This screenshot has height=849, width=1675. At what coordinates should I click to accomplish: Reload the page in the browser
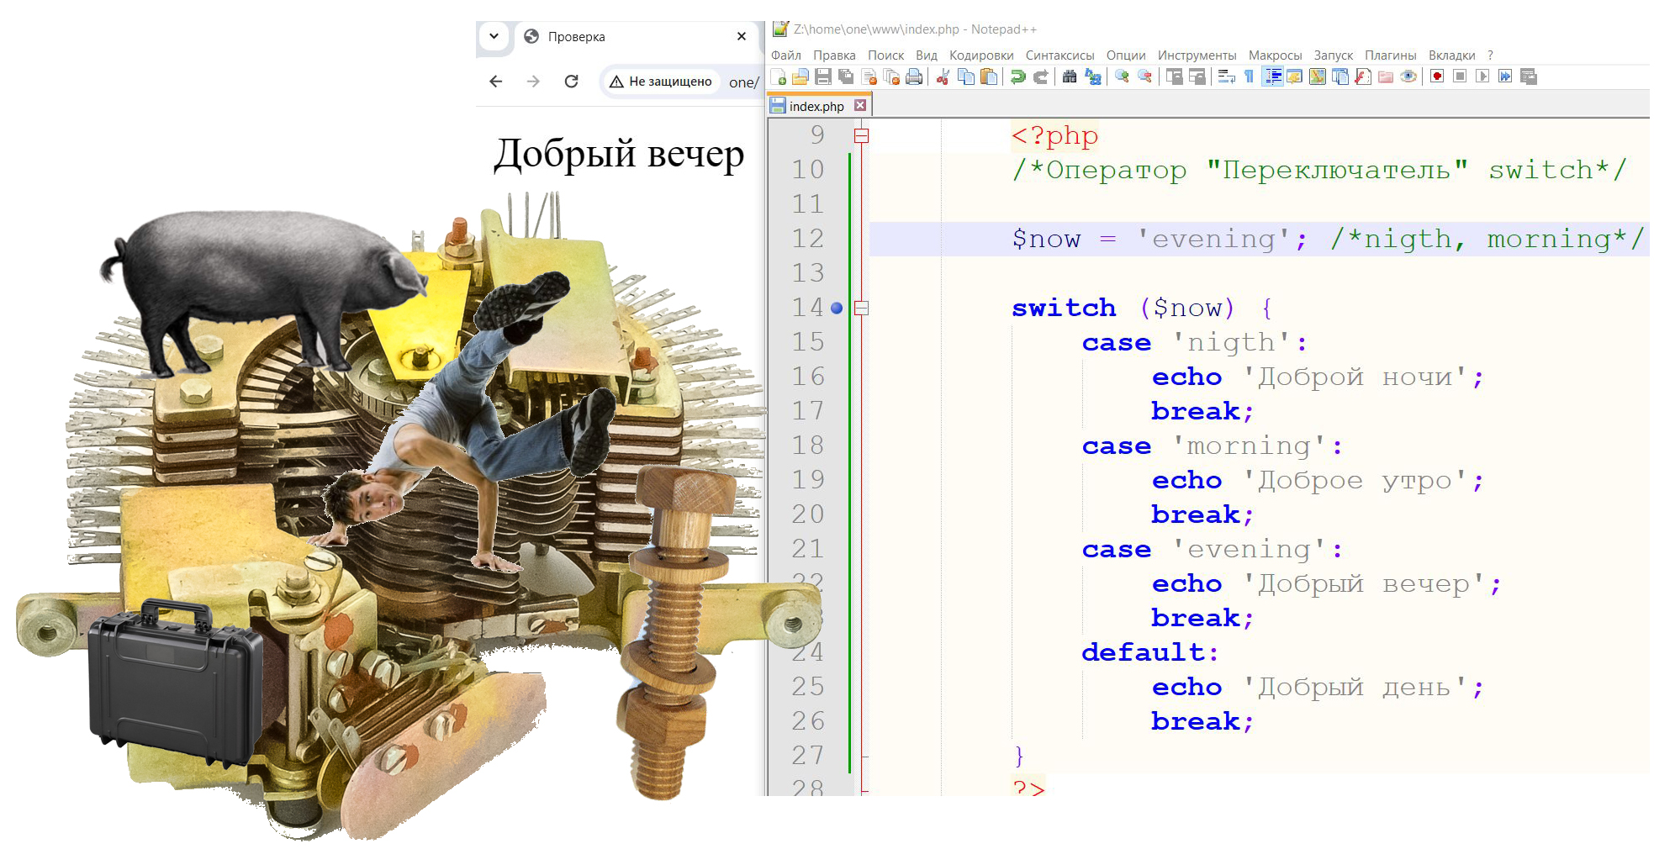click(571, 82)
